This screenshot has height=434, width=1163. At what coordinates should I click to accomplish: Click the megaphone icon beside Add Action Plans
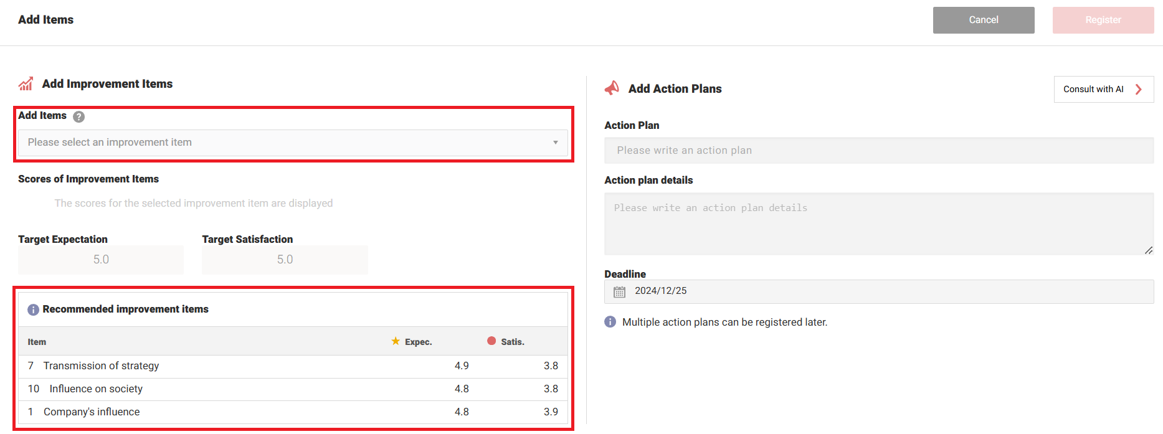coord(612,88)
